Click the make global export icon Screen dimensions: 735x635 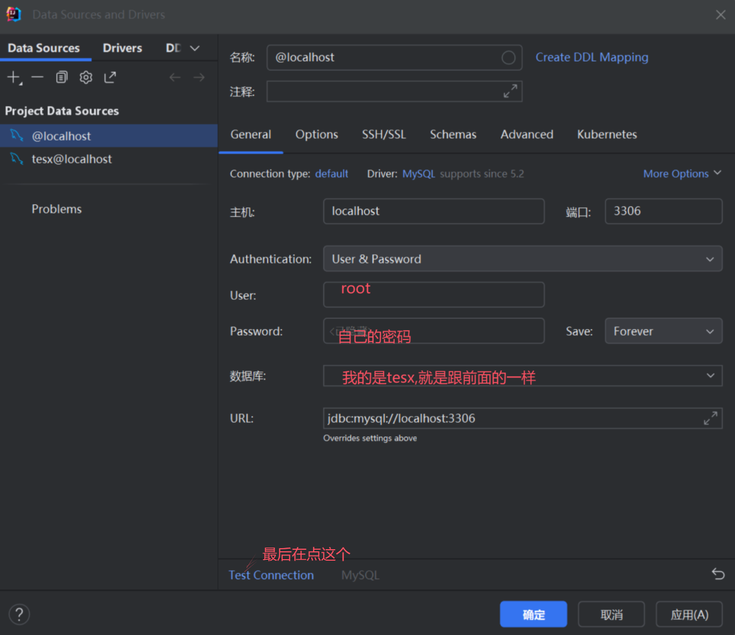tap(110, 77)
